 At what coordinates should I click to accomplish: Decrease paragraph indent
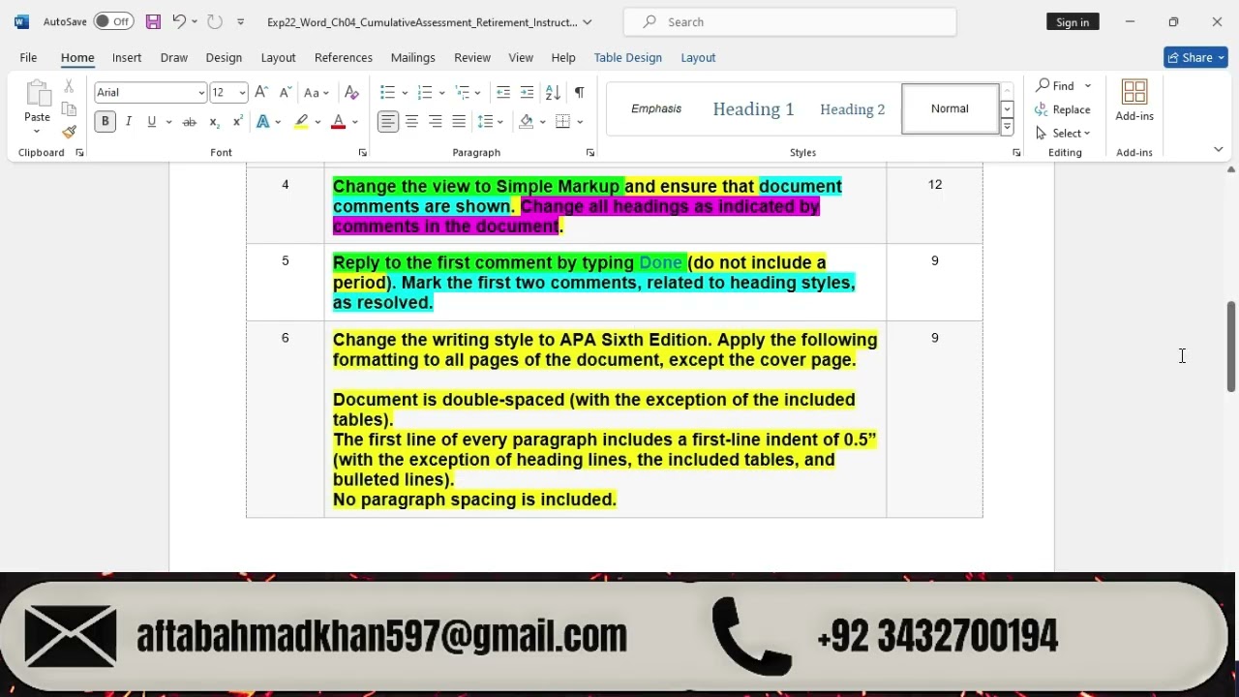coord(503,92)
